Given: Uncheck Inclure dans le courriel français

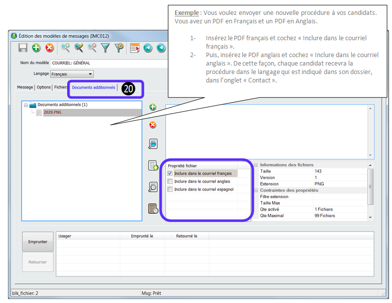Looking at the screenshot, I should [x=170, y=173].
